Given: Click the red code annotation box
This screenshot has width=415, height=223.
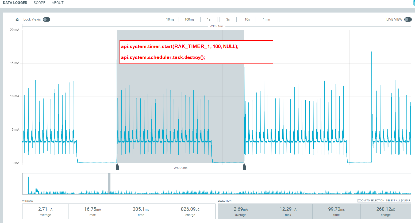Looking at the screenshot, I should click(x=196, y=52).
